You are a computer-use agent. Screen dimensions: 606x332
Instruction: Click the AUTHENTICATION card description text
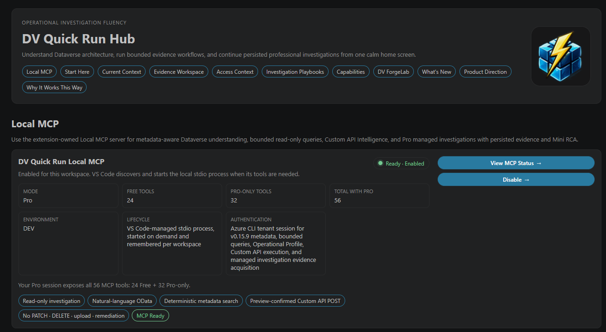click(x=273, y=248)
